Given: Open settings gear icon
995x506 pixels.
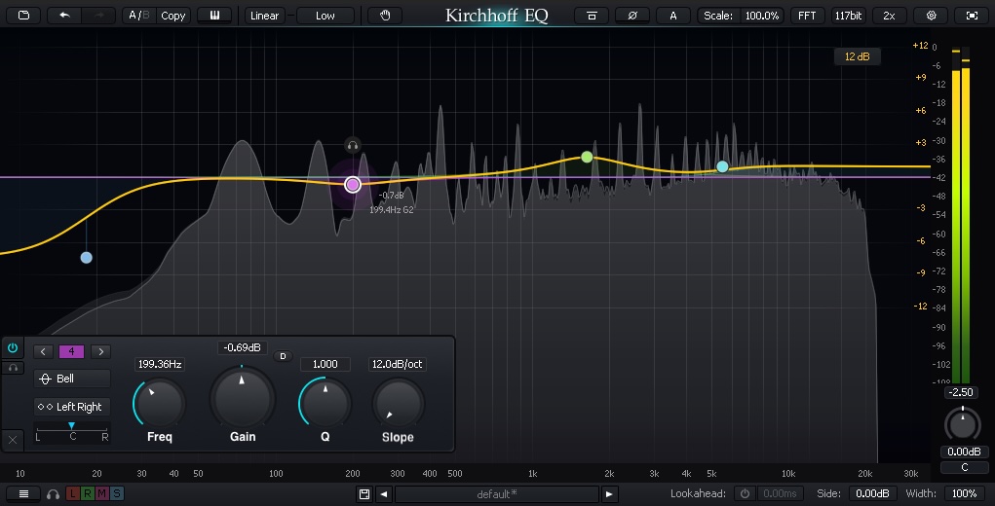Looking at the screenshot, I should 931,16.
